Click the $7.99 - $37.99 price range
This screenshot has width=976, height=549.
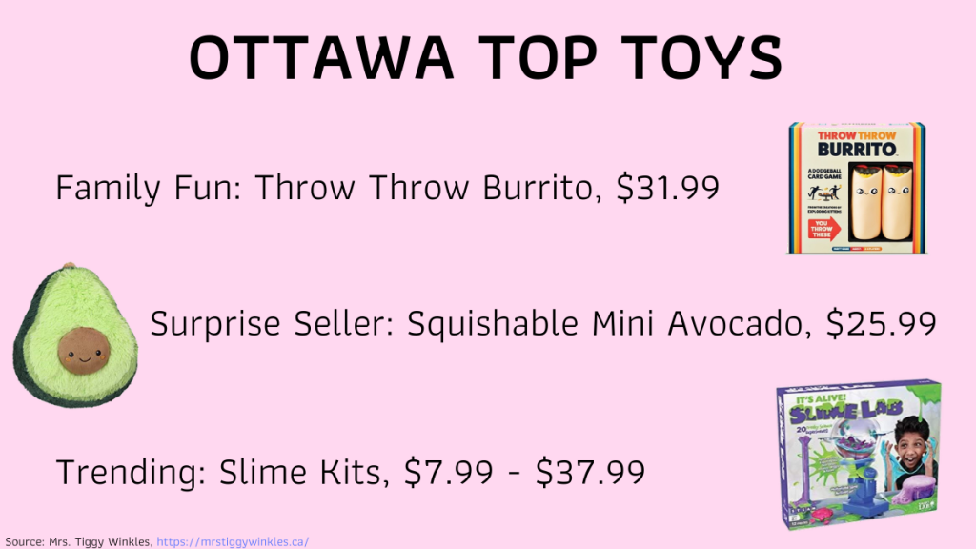[525, 472]
